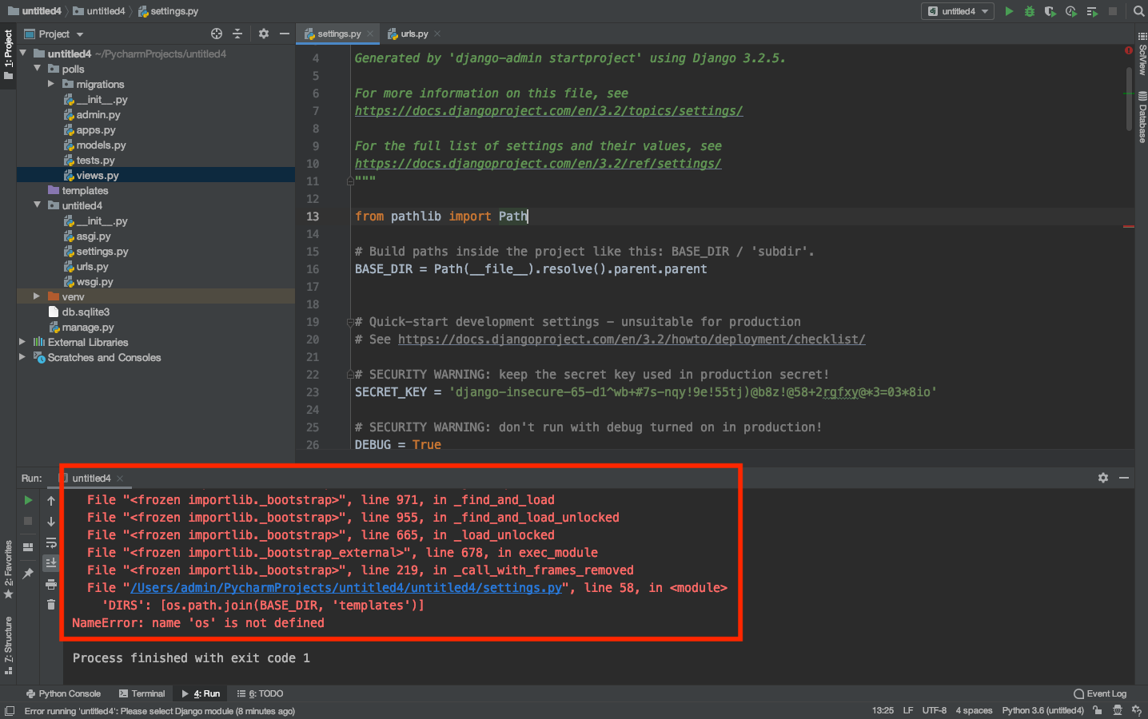1148x719 pixels.
Task: Click the locate-in-project target icon
Action: [217, 34]
